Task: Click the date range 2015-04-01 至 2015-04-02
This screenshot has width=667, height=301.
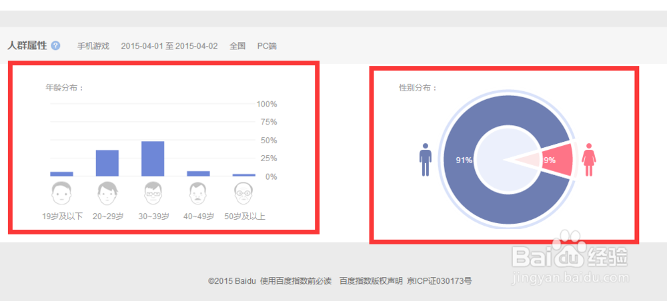Action: click(169, 46)
